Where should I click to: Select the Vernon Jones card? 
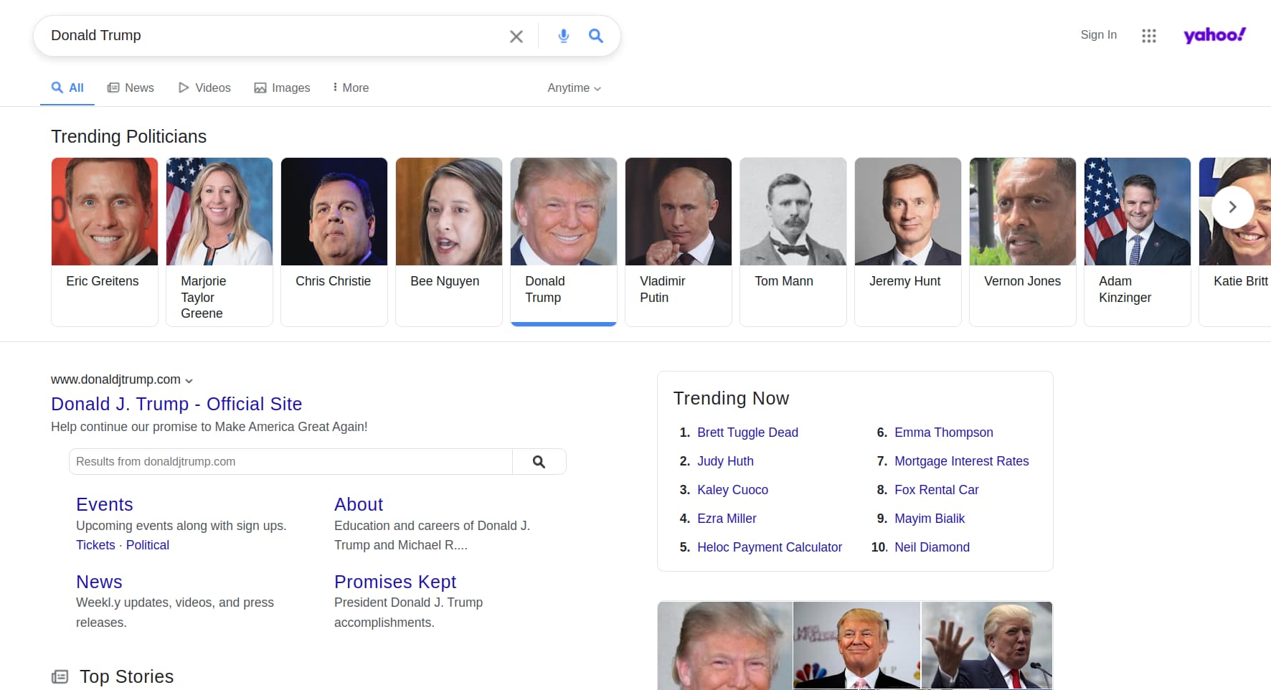pyautogui.click(x=1023, y=242)
